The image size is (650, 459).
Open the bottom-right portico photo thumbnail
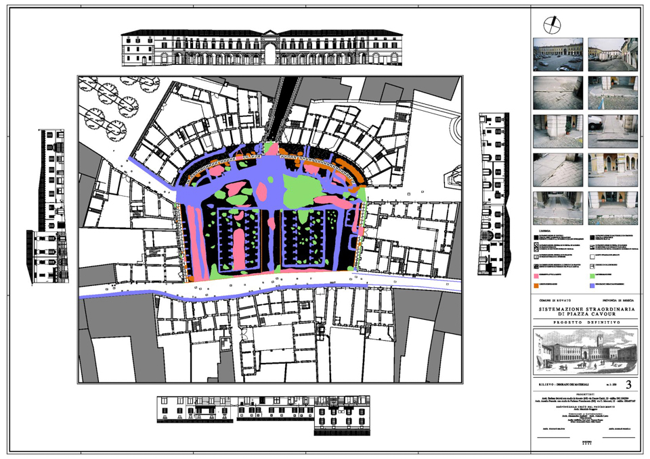click(613, 208)
